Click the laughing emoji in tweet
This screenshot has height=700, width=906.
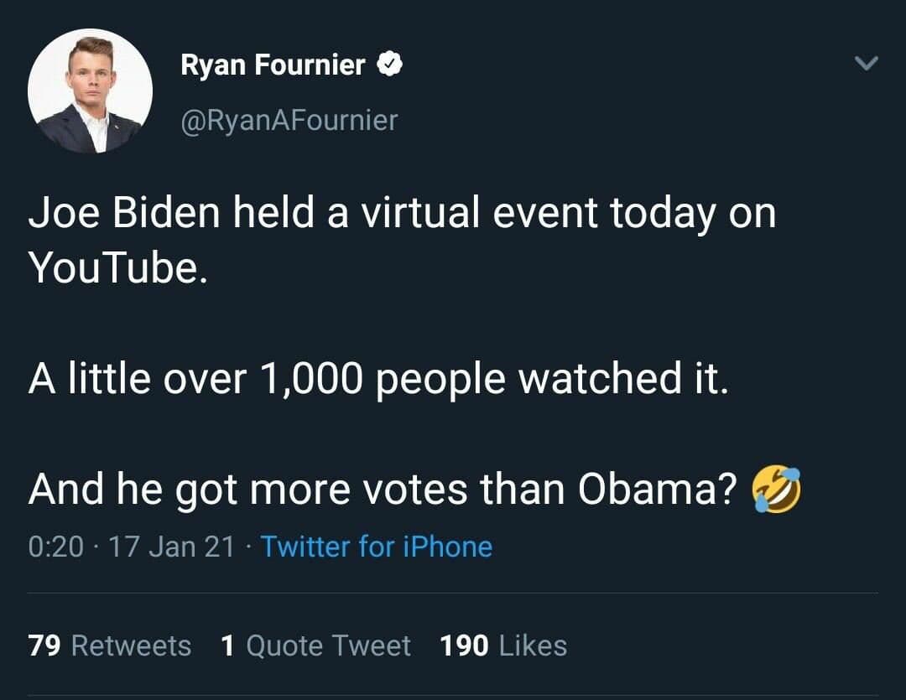pos(777,490)
